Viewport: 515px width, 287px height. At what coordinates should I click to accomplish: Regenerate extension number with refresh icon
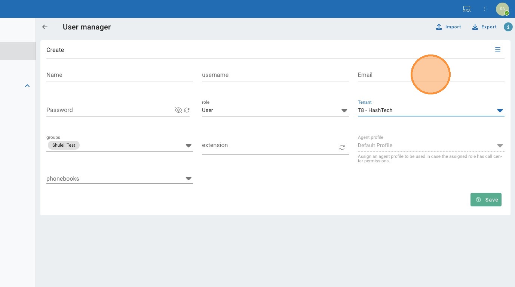pos(342,147)
